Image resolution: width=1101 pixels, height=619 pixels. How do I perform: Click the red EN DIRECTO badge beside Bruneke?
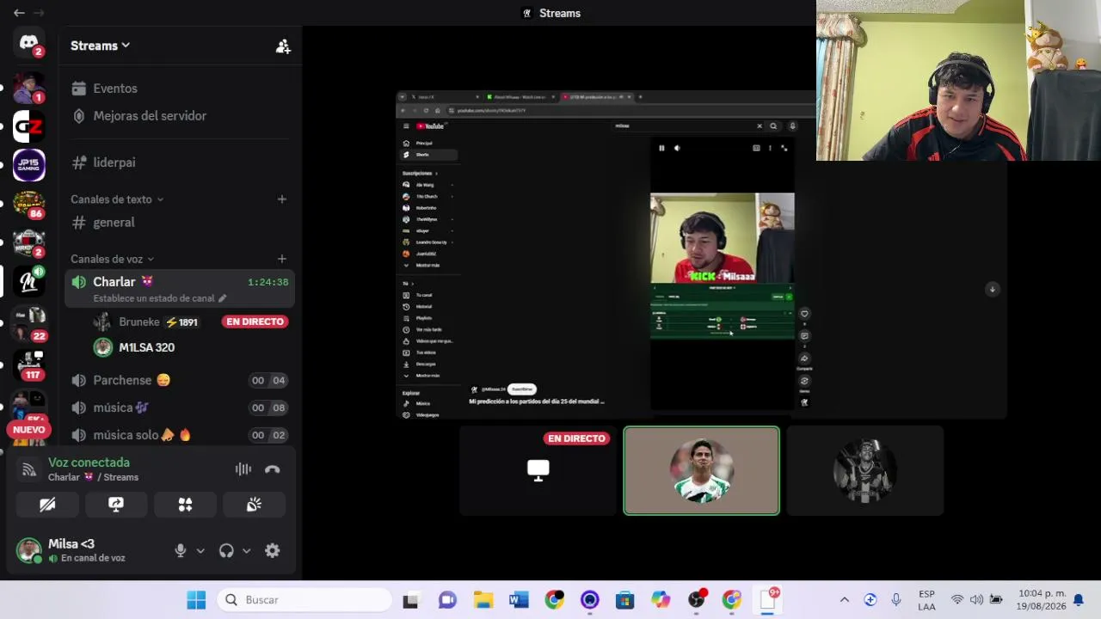click(255, 322)
